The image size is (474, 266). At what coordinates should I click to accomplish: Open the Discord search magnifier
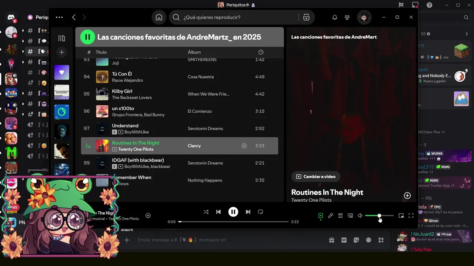point(466,17)
